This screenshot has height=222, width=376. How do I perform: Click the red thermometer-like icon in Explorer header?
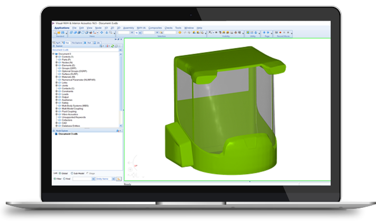tap(107, 46)
